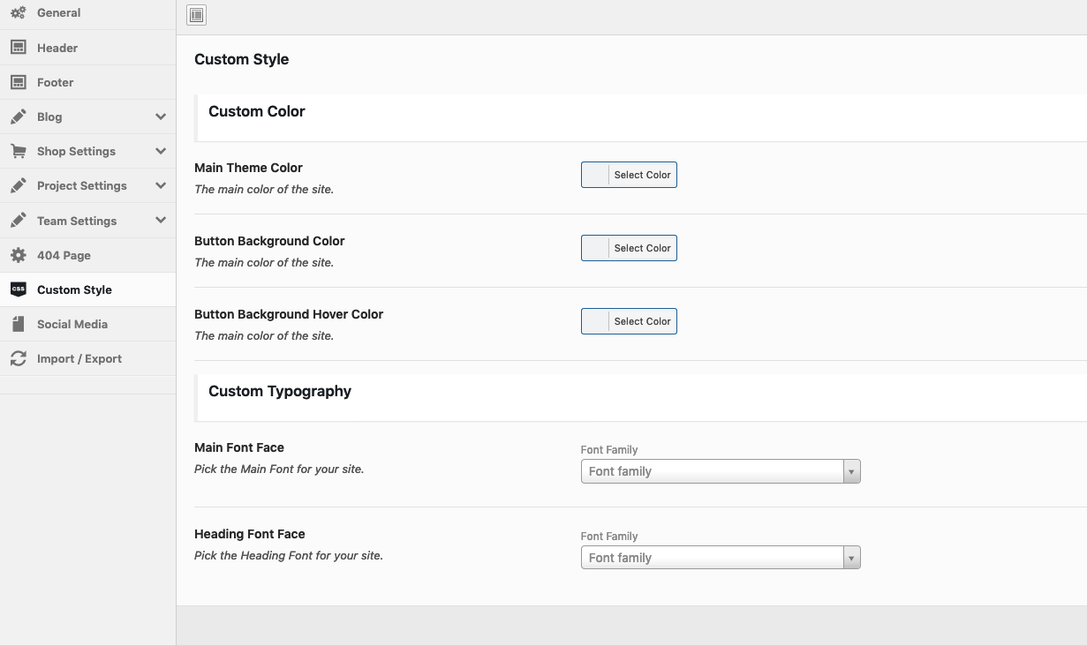Open the Main Font Face family dropdown
This screenshot has width=1087, height=646.
click(720, 471)
